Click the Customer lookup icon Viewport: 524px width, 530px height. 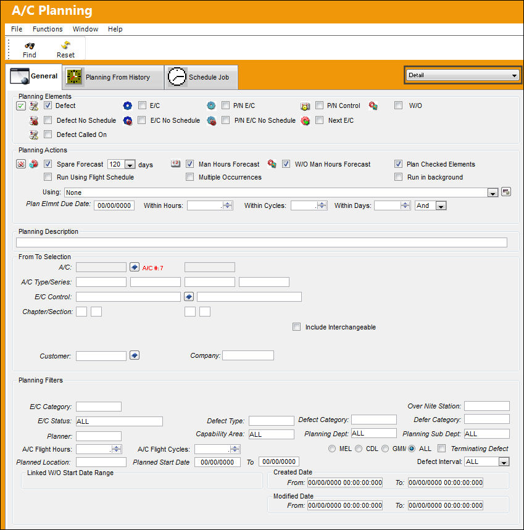point(135,355)
